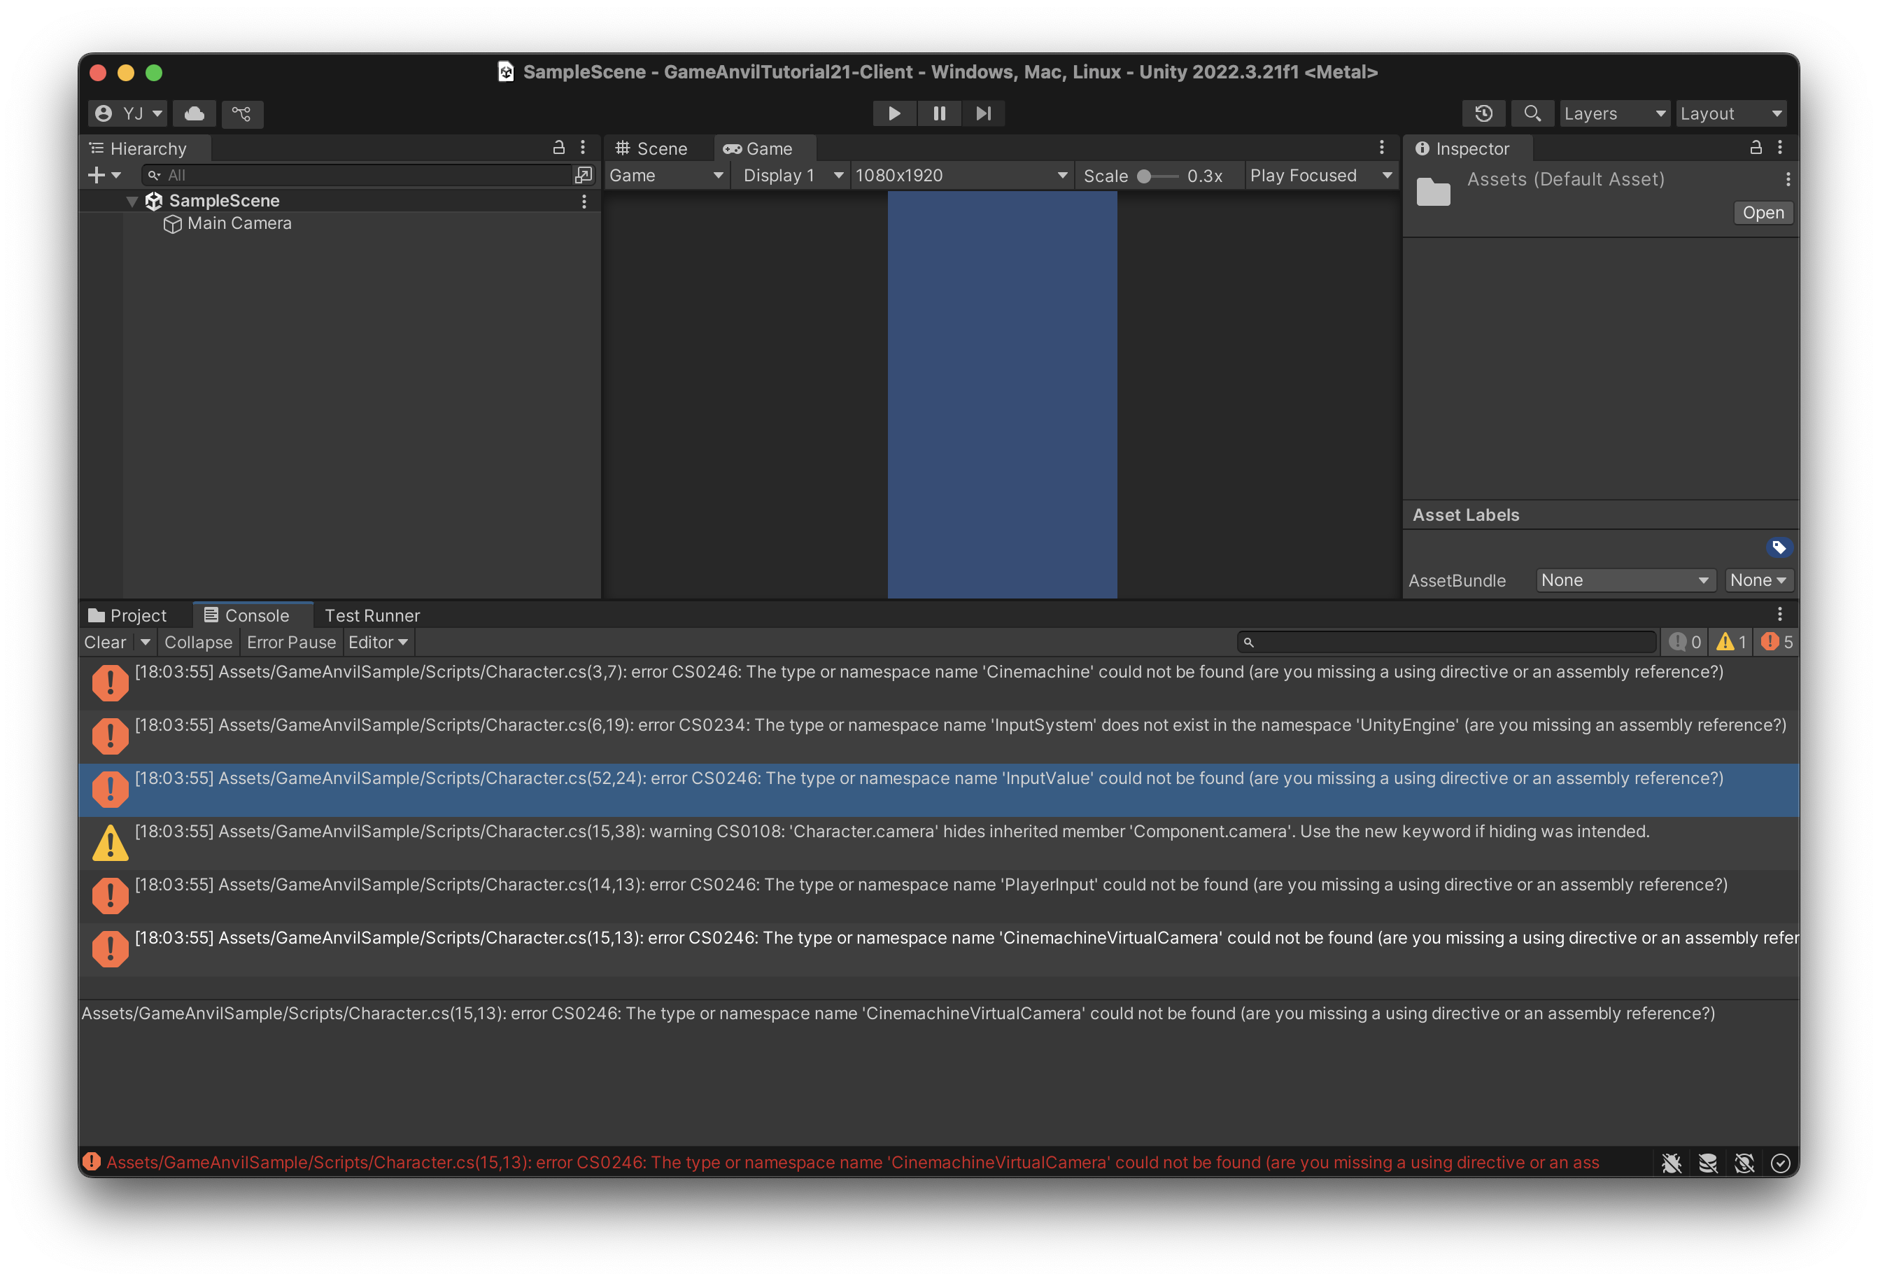Select Main Camera in Hierarchy

coord(239,223)
